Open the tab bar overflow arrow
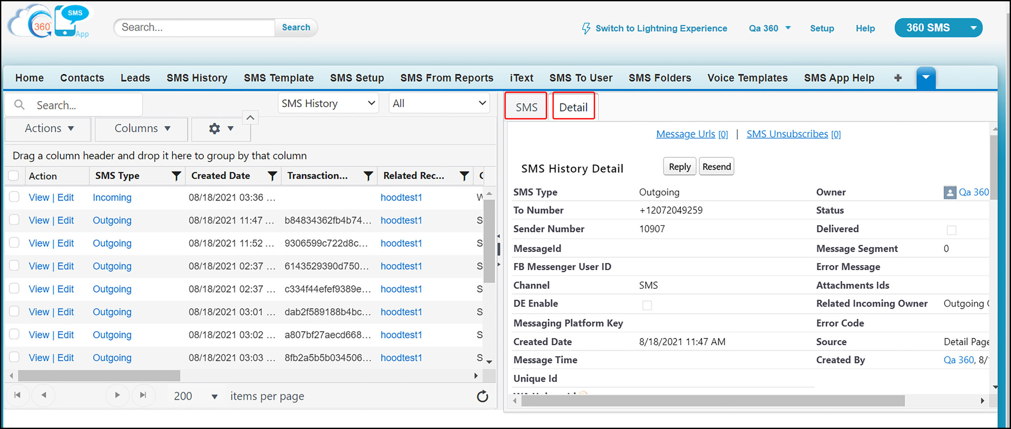 (926, 78)
